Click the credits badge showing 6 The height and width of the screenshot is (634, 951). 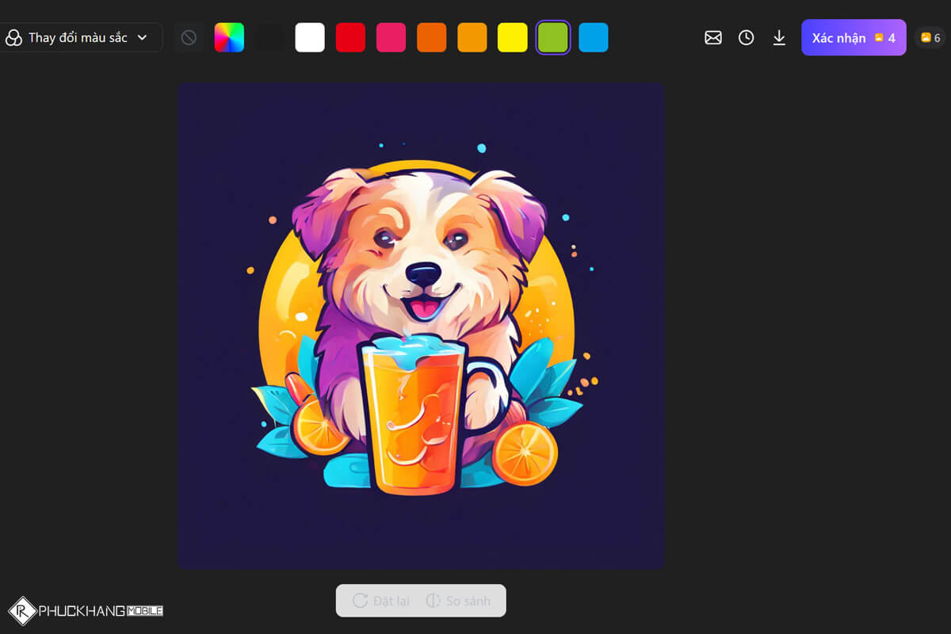tap(930, 37)
